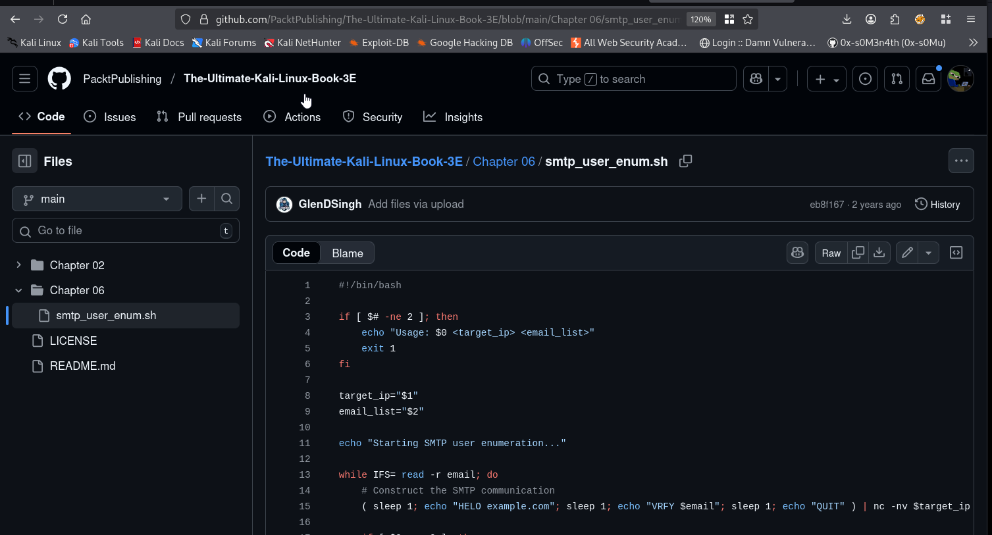992x535 pixels.
Task: Collapse the Chapter 06 folder
Action: [18, 290]
